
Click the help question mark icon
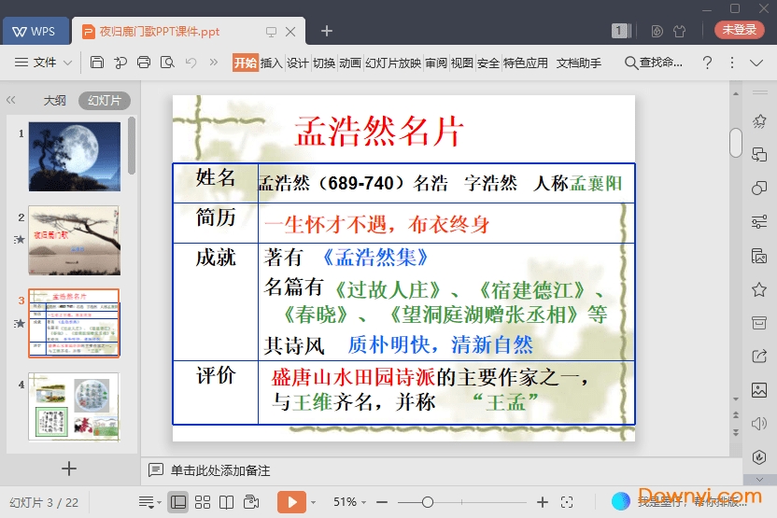click(707, 63)
